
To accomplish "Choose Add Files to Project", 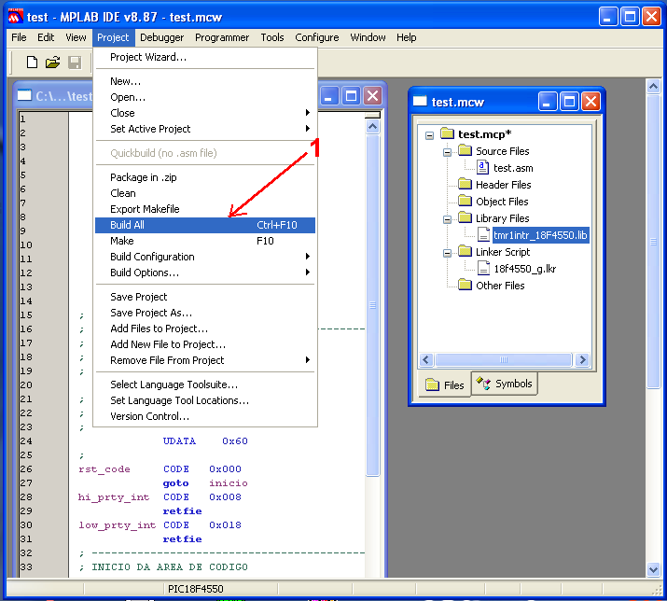I will click(x=205, y=328).
